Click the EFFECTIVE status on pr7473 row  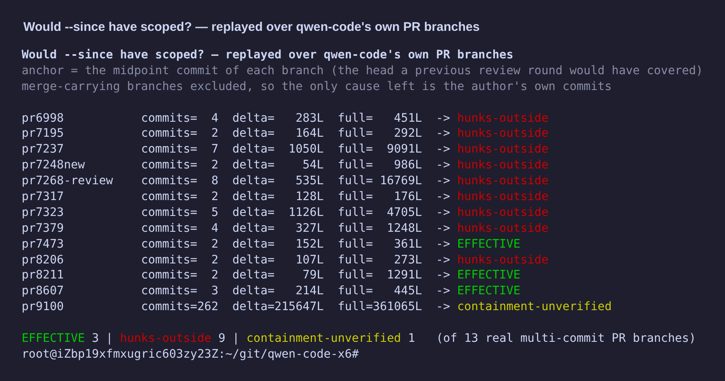coord(489,244)
